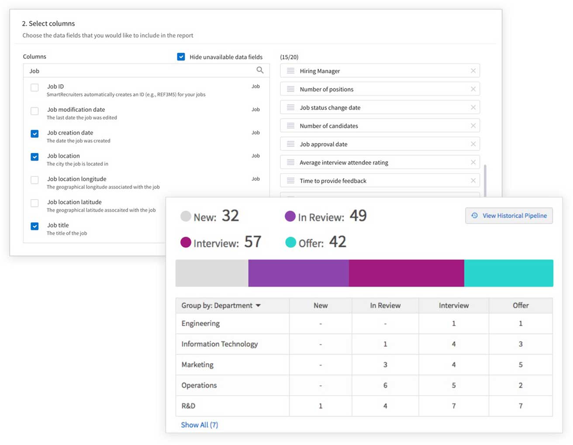
Task: Click the Columns search input field
Action: point(140,71)
